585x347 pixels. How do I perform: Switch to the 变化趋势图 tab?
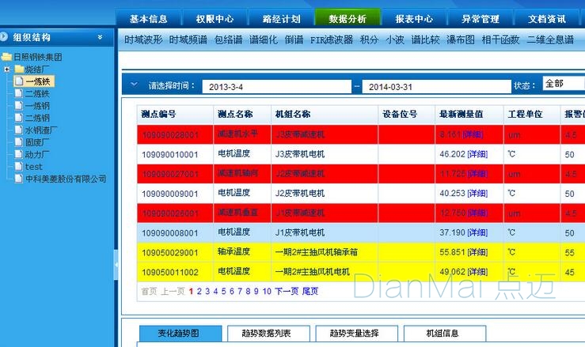pos(180,334)
